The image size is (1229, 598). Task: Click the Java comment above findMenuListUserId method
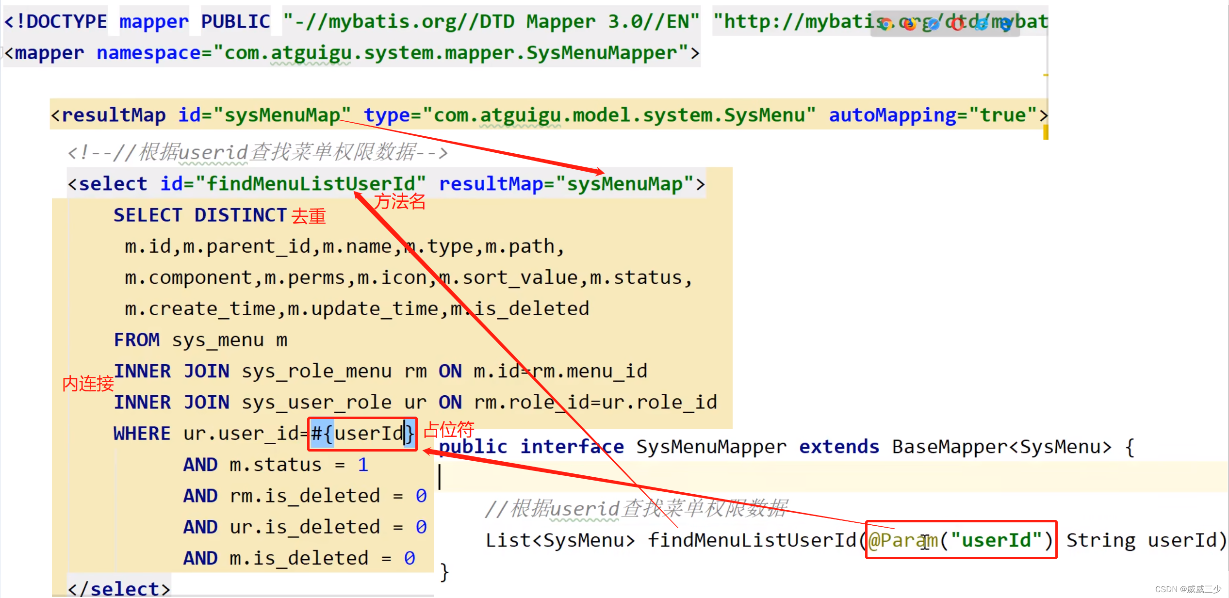pyautogui.click(x=636, y=509)
